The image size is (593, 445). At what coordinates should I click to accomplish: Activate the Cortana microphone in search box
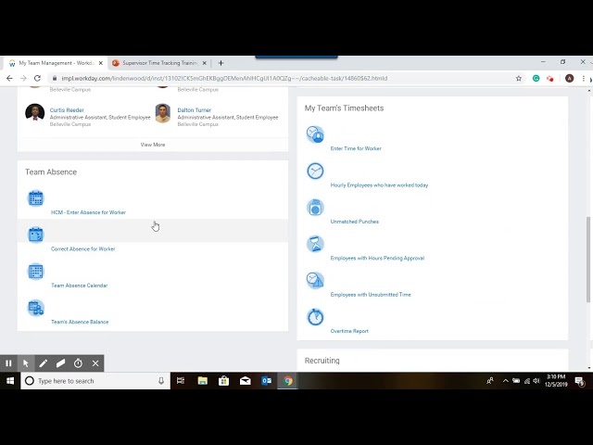(161, 381)
